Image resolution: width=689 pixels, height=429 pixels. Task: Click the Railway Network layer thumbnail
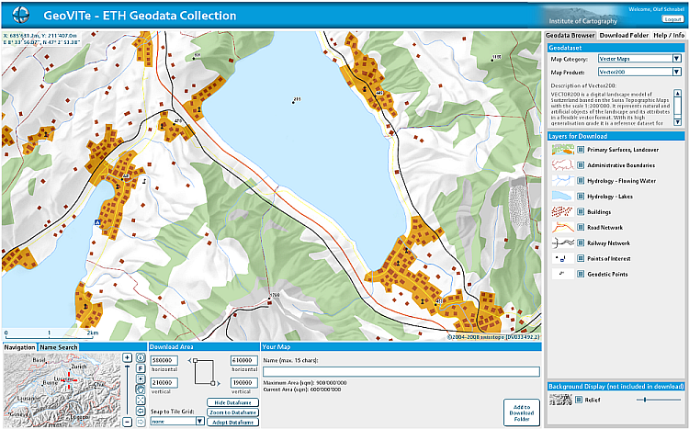coord(563,243)
